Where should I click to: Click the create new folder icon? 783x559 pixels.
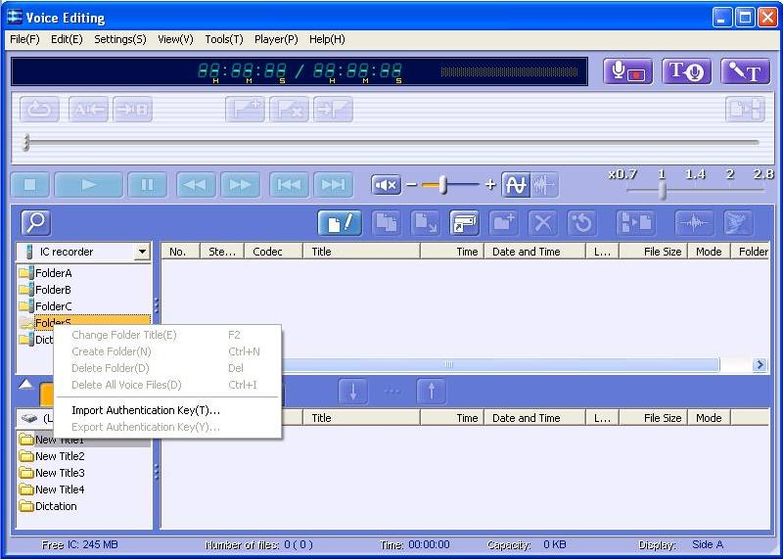click(503, 223)
